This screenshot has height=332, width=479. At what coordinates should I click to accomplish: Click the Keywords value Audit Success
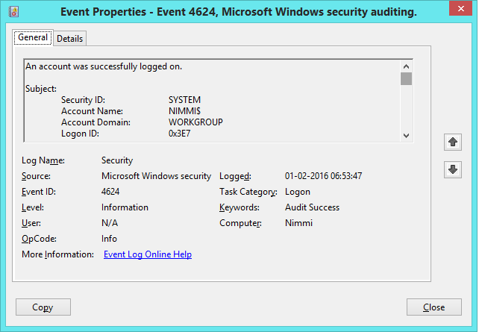pyautogui.click(x=312, y=207)
